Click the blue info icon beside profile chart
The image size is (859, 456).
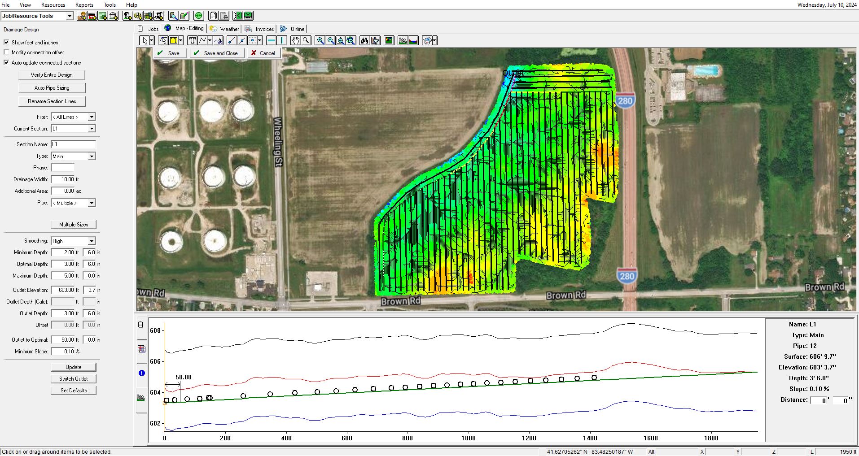141,373
